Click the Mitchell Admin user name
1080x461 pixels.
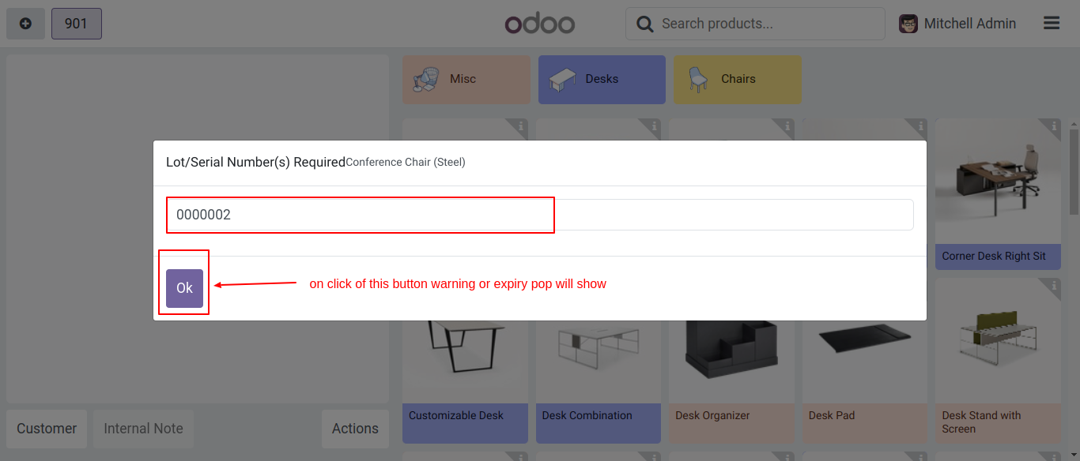(970, 24)
